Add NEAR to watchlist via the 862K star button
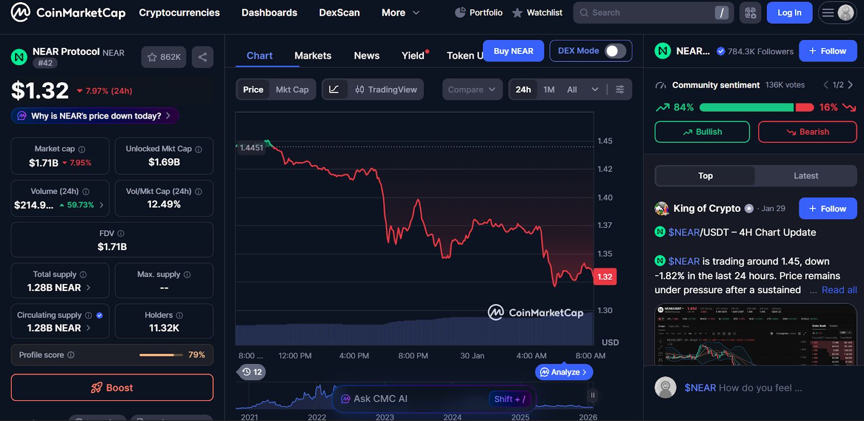Viewport: 864px width, 421px height. pos(164,57)
